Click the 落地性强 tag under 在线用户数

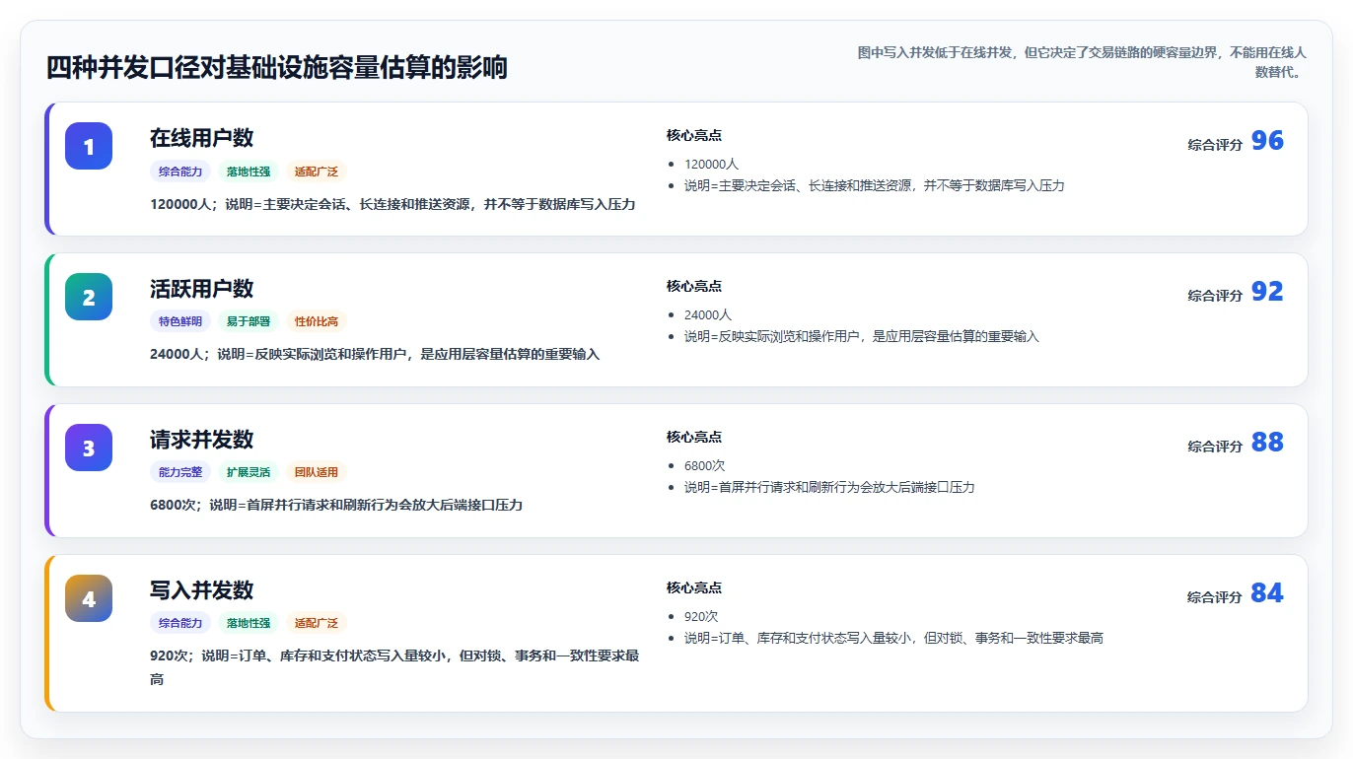coord(249,172)
